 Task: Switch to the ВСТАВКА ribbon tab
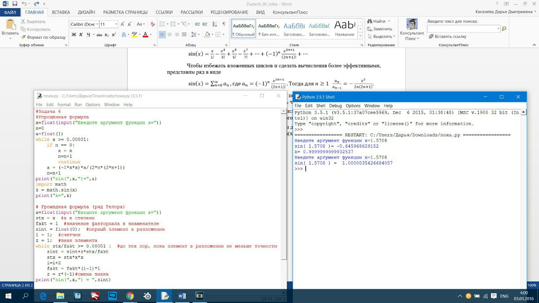coord(61,12)
